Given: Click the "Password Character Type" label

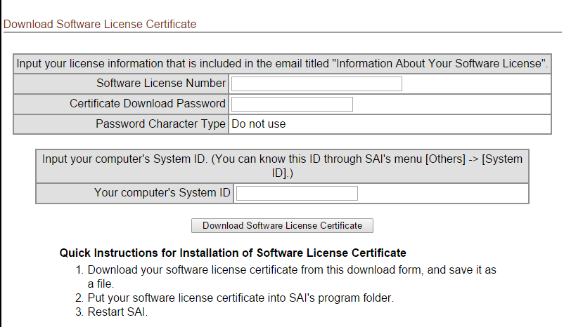Looking at the screenshot, I should click(160, 124).
